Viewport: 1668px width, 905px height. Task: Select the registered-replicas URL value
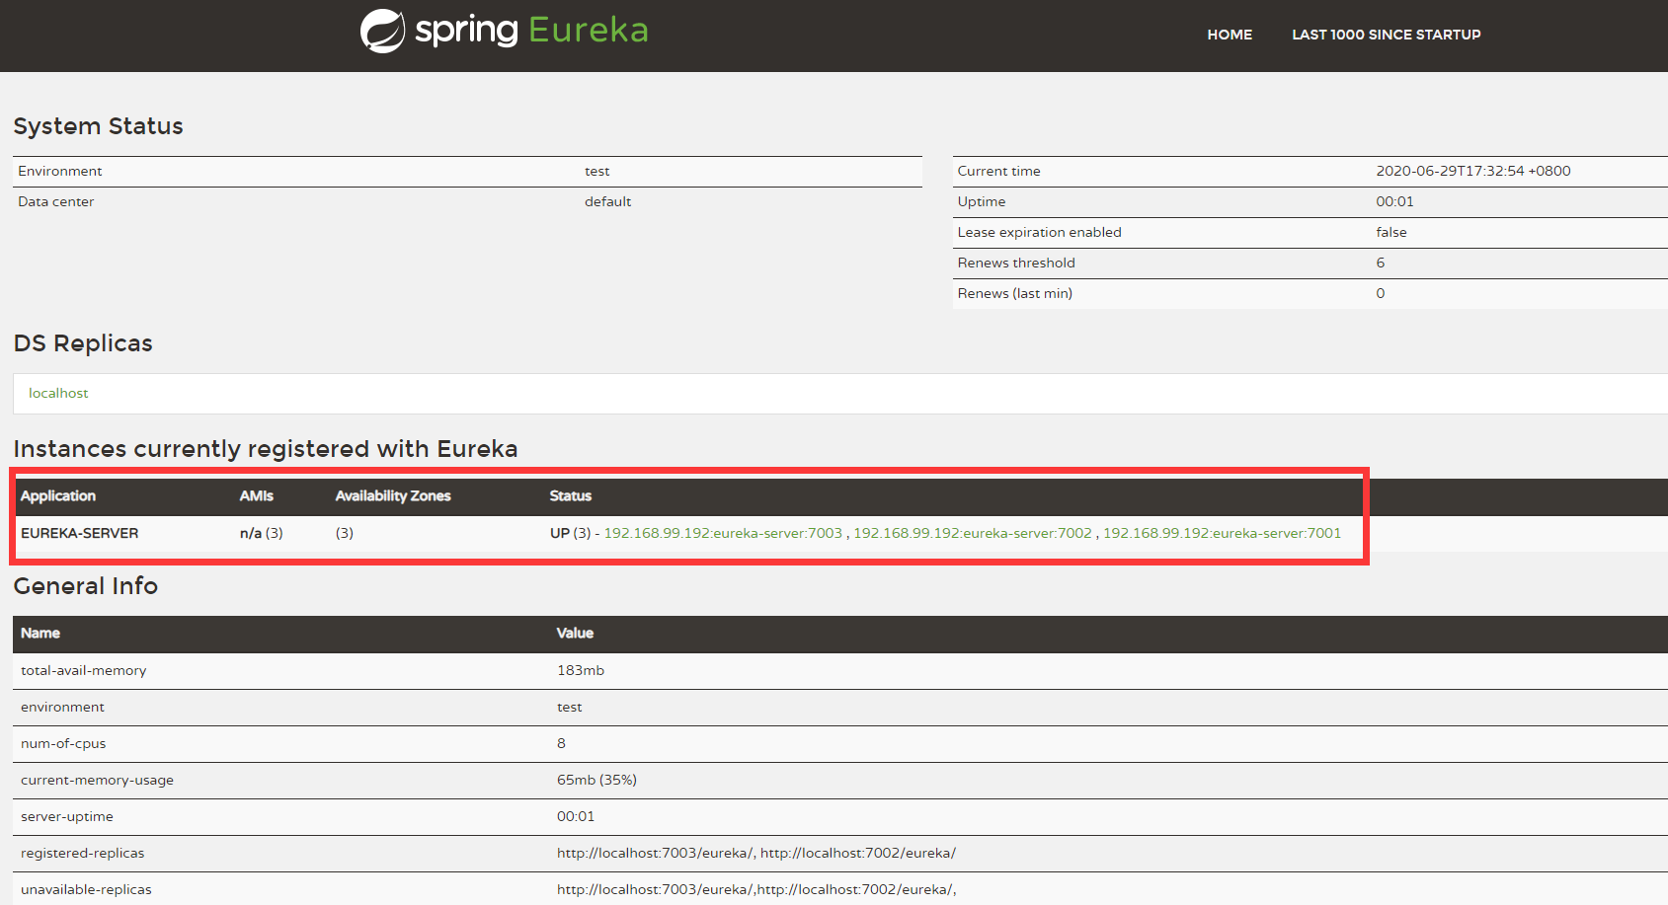tap(756, 853)
